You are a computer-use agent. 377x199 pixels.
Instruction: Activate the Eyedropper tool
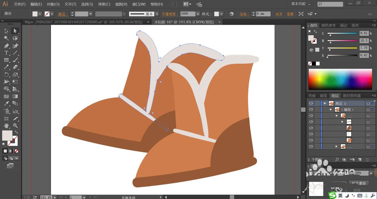[x=6, y=103]
